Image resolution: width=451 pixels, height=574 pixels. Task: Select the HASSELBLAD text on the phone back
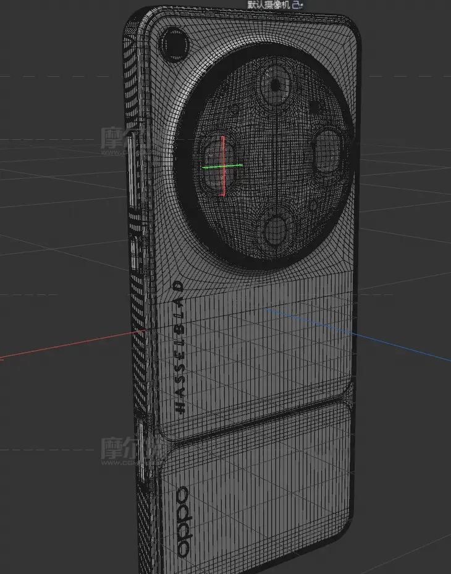(179, 346)
